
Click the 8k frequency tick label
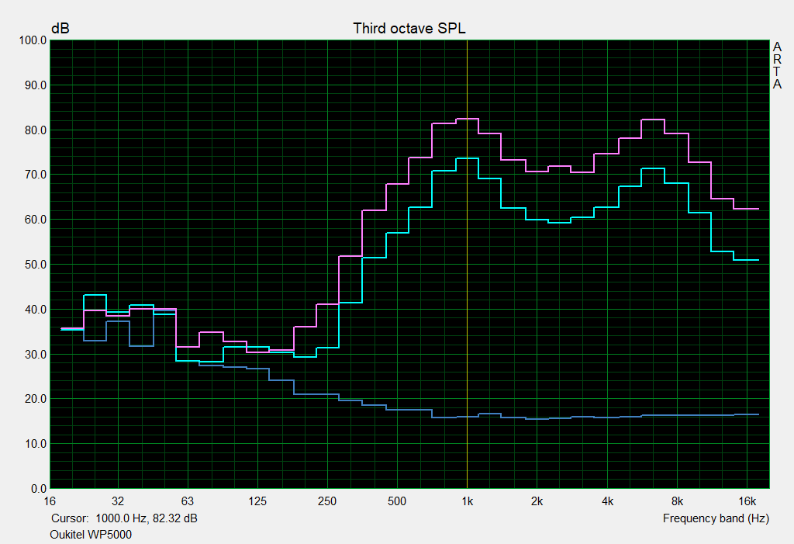[x=677, y=501]
